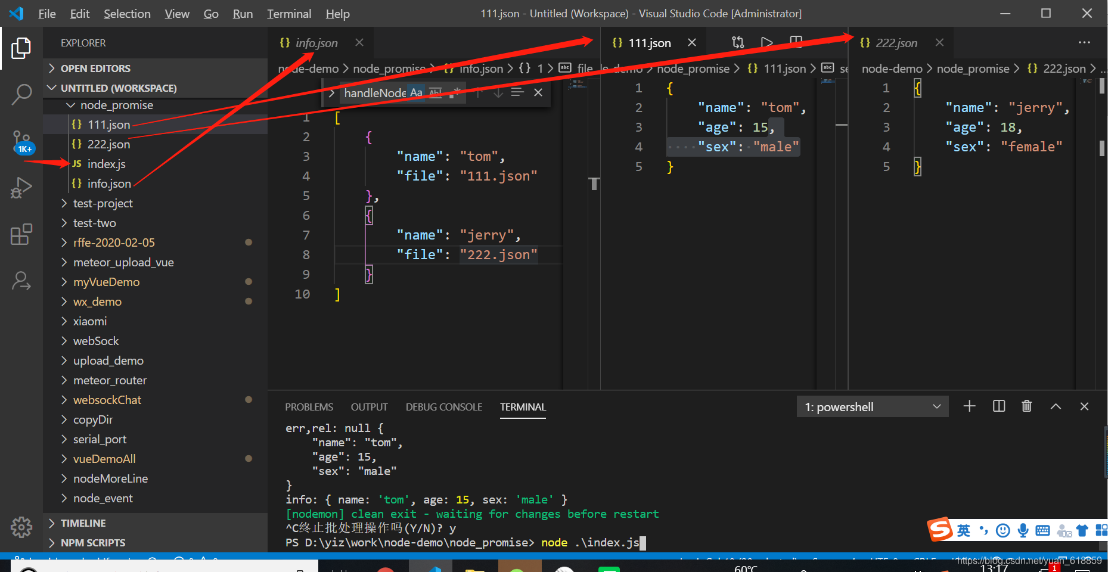Toggle Find in Selection in find widget
This screenshot has height=572, width=1108.
pyautogui.click(x=517, y=92)
